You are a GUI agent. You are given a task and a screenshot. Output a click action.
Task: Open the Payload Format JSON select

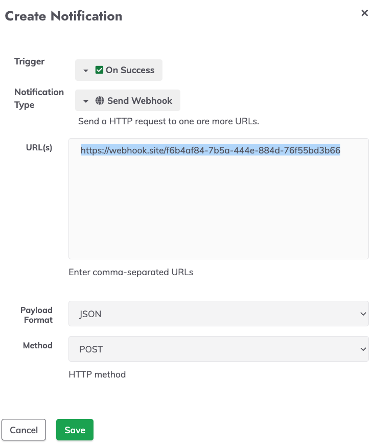218,314
